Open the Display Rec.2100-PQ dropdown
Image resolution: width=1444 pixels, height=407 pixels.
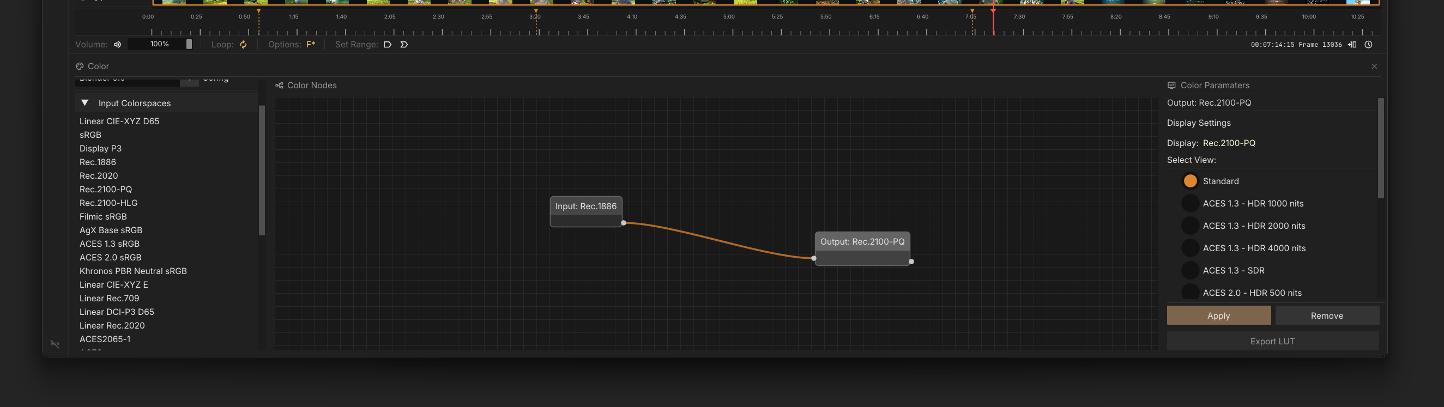[x=1229, y=143]
